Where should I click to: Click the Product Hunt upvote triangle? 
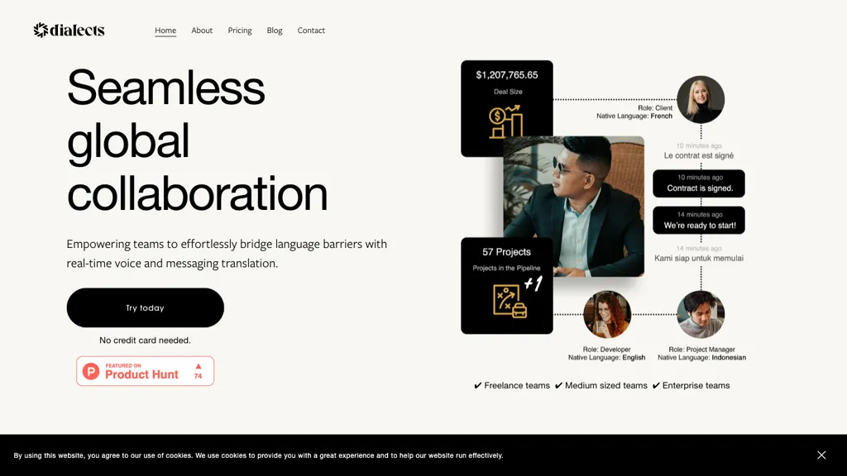coord(199,366)
